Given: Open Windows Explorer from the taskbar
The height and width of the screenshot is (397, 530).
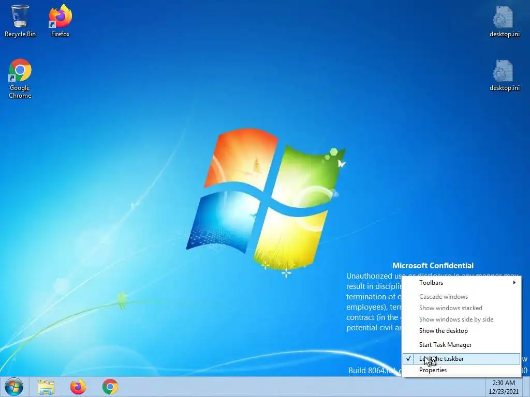Looking at the screenshot, I should 46,387.
